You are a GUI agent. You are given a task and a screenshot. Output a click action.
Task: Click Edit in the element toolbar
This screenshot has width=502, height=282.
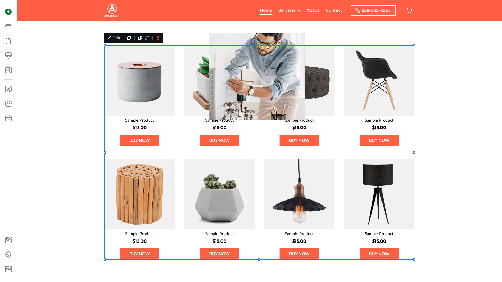[x=114, y=38]
